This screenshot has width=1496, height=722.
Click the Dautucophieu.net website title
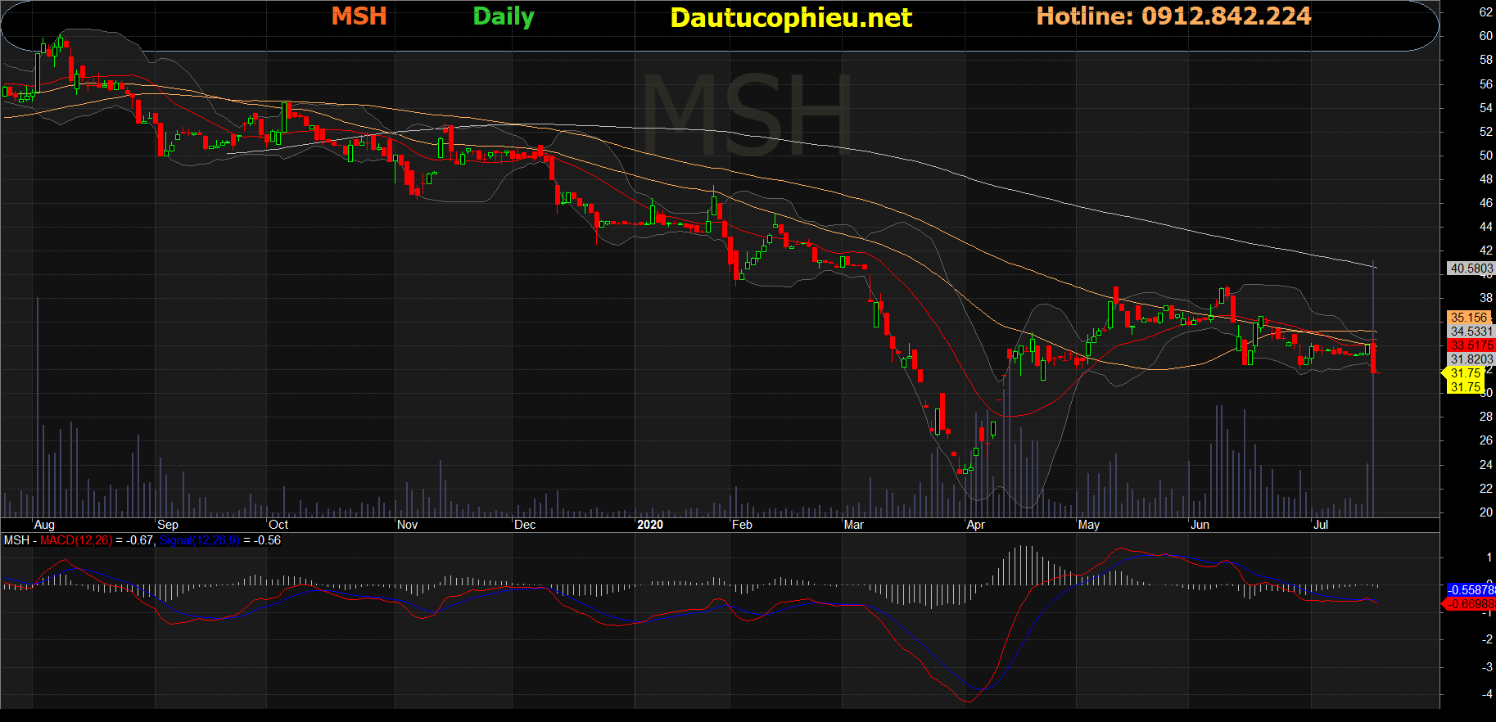point(790,18)
